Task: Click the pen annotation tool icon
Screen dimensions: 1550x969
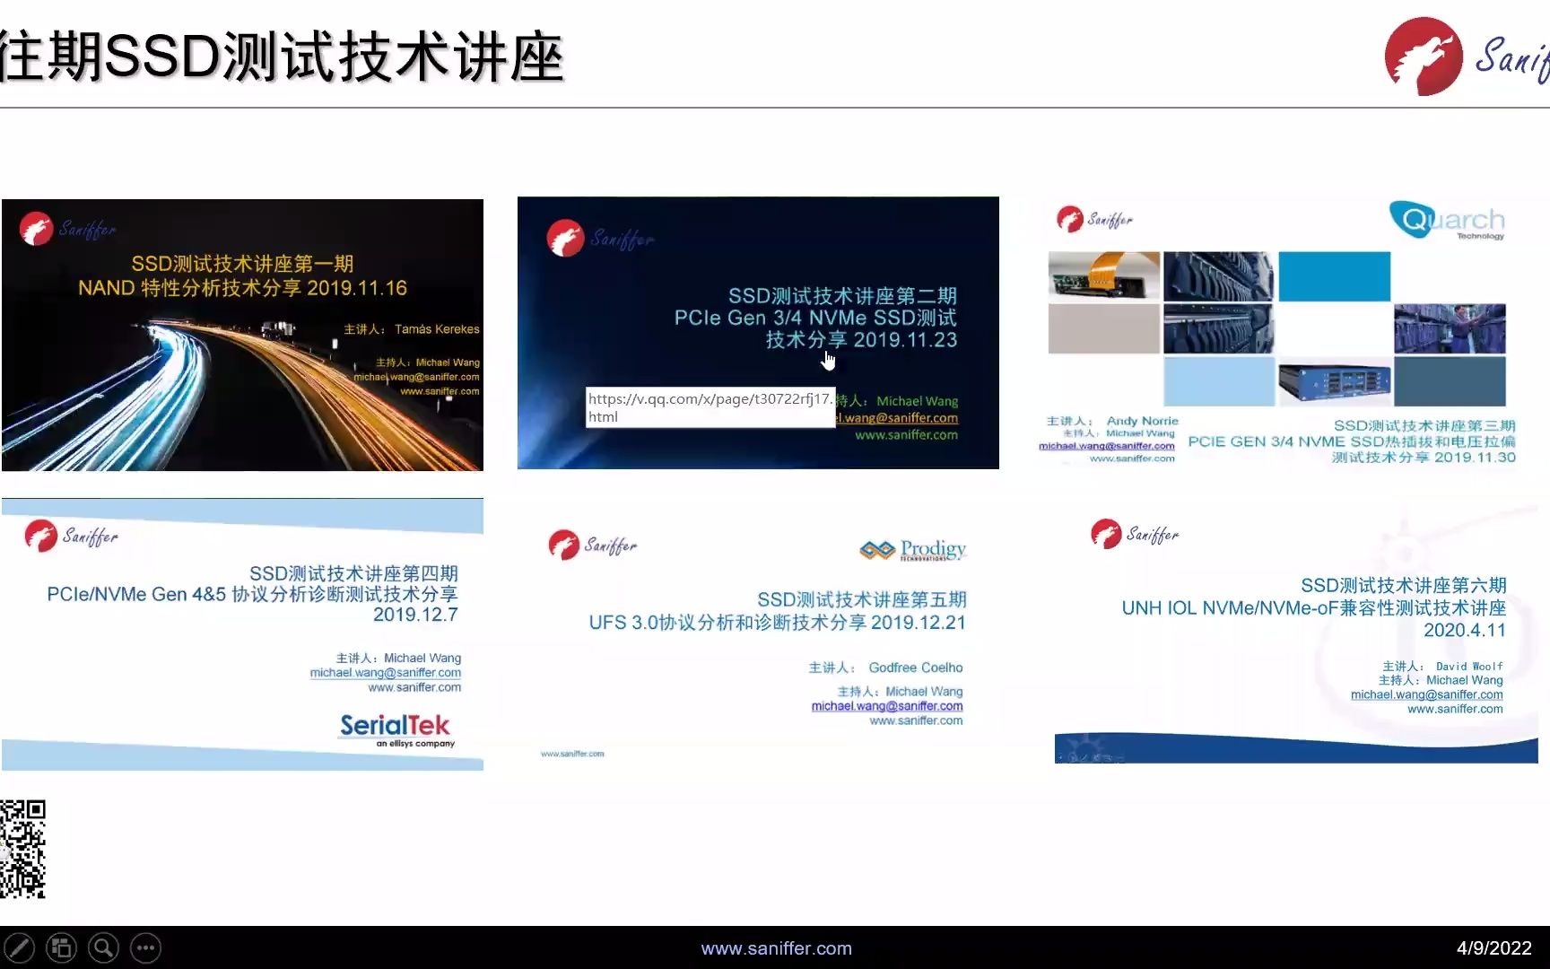Action: (x=19, y=947)
